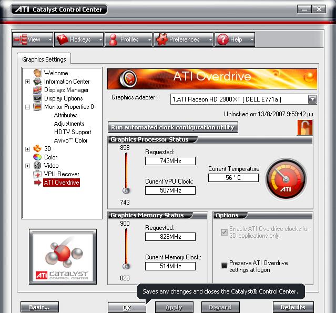Select the Welcome tree item label
Image resolution: width=336 pixels, height=313 pixels.
point(56,73)
